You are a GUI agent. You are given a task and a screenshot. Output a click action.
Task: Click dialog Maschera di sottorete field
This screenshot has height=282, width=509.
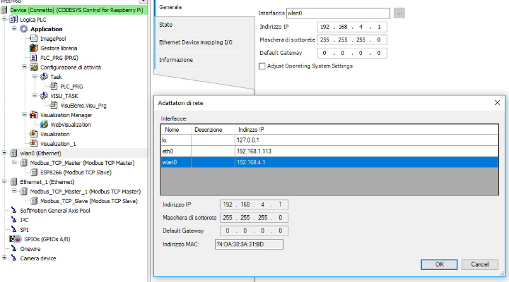click(x=254, y=218)
